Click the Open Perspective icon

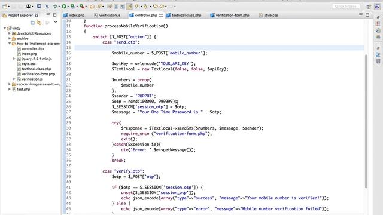tap(369, 7)
